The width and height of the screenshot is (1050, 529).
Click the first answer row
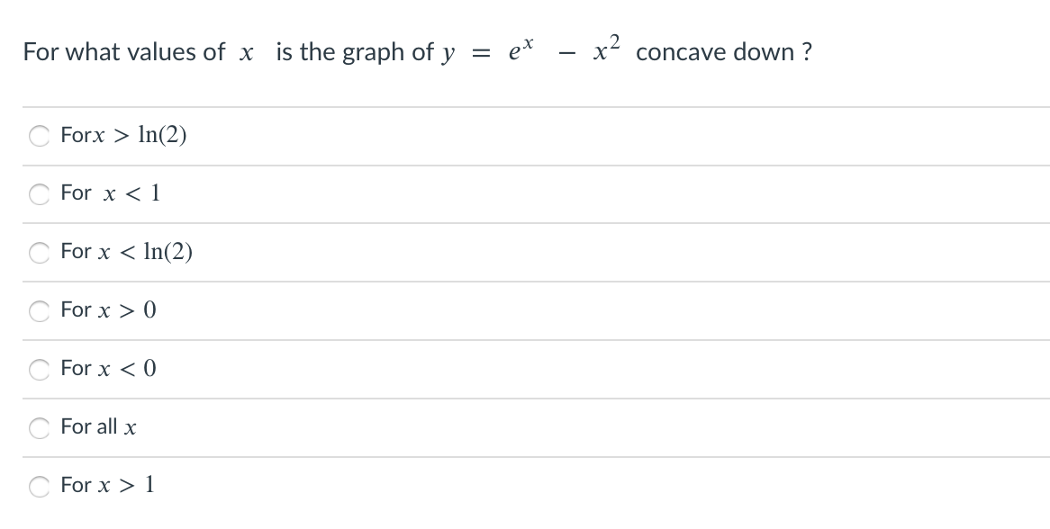click(525, 136)
